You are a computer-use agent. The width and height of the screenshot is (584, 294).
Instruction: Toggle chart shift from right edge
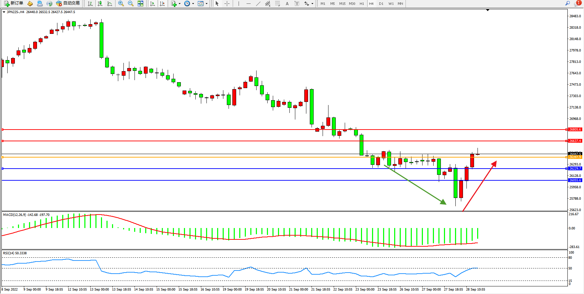(162, 3)
